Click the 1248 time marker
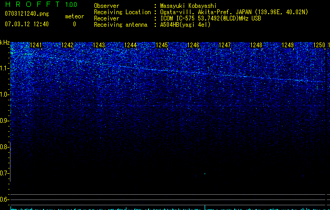Screen dimensions: 330x210 [257, 45]
